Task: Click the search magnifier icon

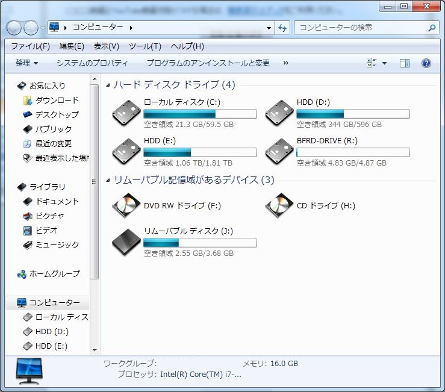Action: (x=432, y=28)
